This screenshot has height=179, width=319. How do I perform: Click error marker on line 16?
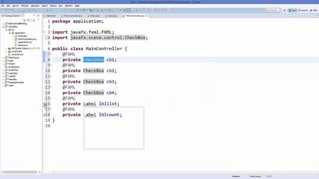coord(44,104)
